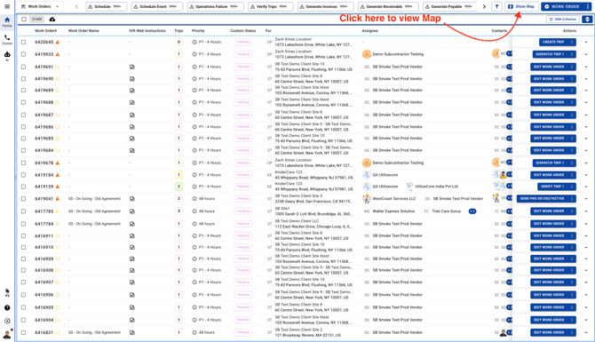Select checkbox for work order 6419678

pyautogui.click(x=23, y=163)
